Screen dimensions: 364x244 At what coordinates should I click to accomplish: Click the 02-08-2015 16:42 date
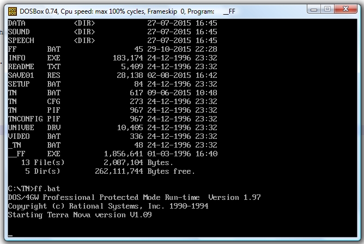[182, 75]
